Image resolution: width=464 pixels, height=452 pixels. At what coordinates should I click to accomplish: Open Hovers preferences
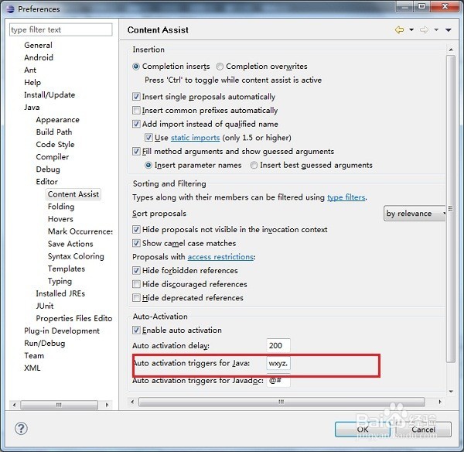tap(60, 219)
